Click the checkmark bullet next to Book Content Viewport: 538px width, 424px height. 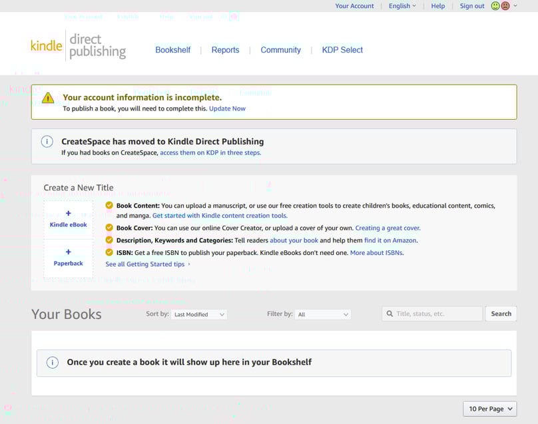click(110, 206)
